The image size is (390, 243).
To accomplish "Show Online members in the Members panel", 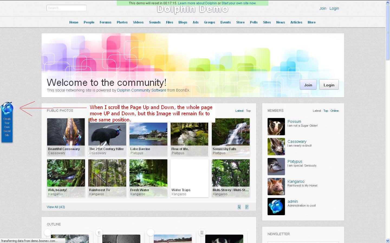I will coord(334,111).
